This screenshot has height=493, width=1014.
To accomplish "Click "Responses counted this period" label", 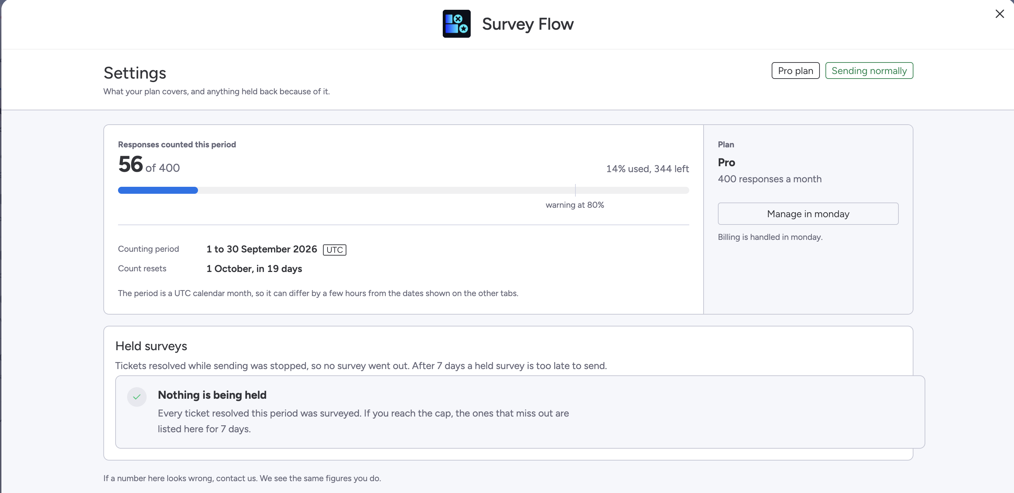I will tap(177, 145).
